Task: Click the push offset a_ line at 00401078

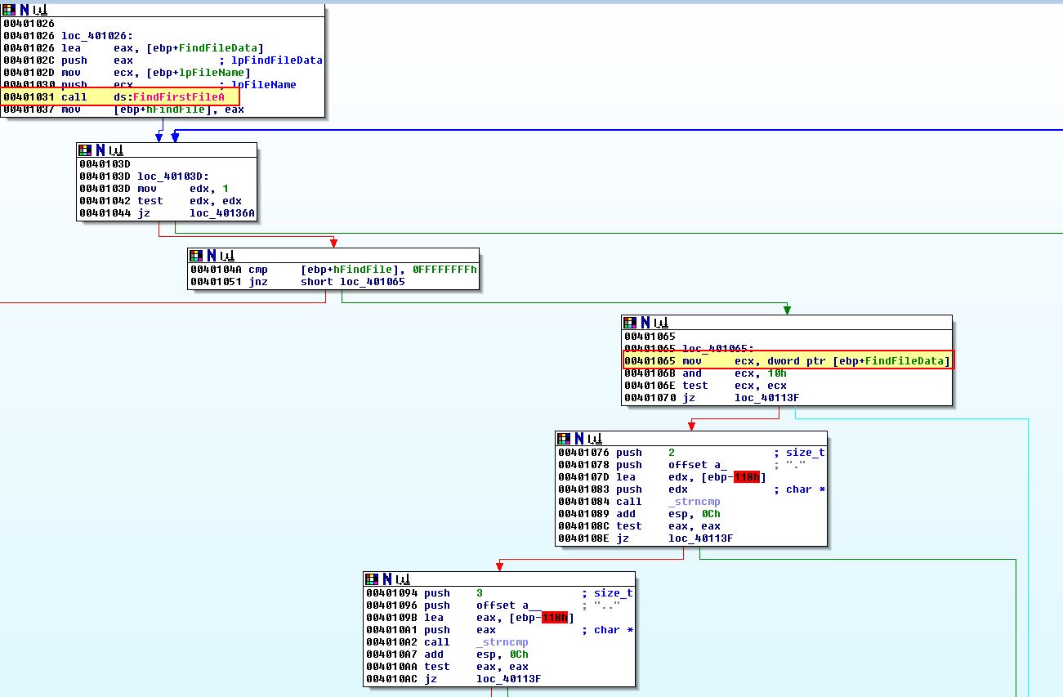Action: click(x=642, y=464)
